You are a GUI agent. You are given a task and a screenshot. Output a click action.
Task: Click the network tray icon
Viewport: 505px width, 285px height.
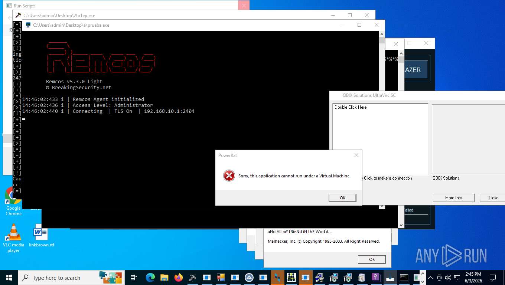[457, 278]
